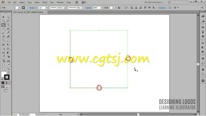Select the Width tool
This screenshot has width=206, height=116.
tap(3, 45)
